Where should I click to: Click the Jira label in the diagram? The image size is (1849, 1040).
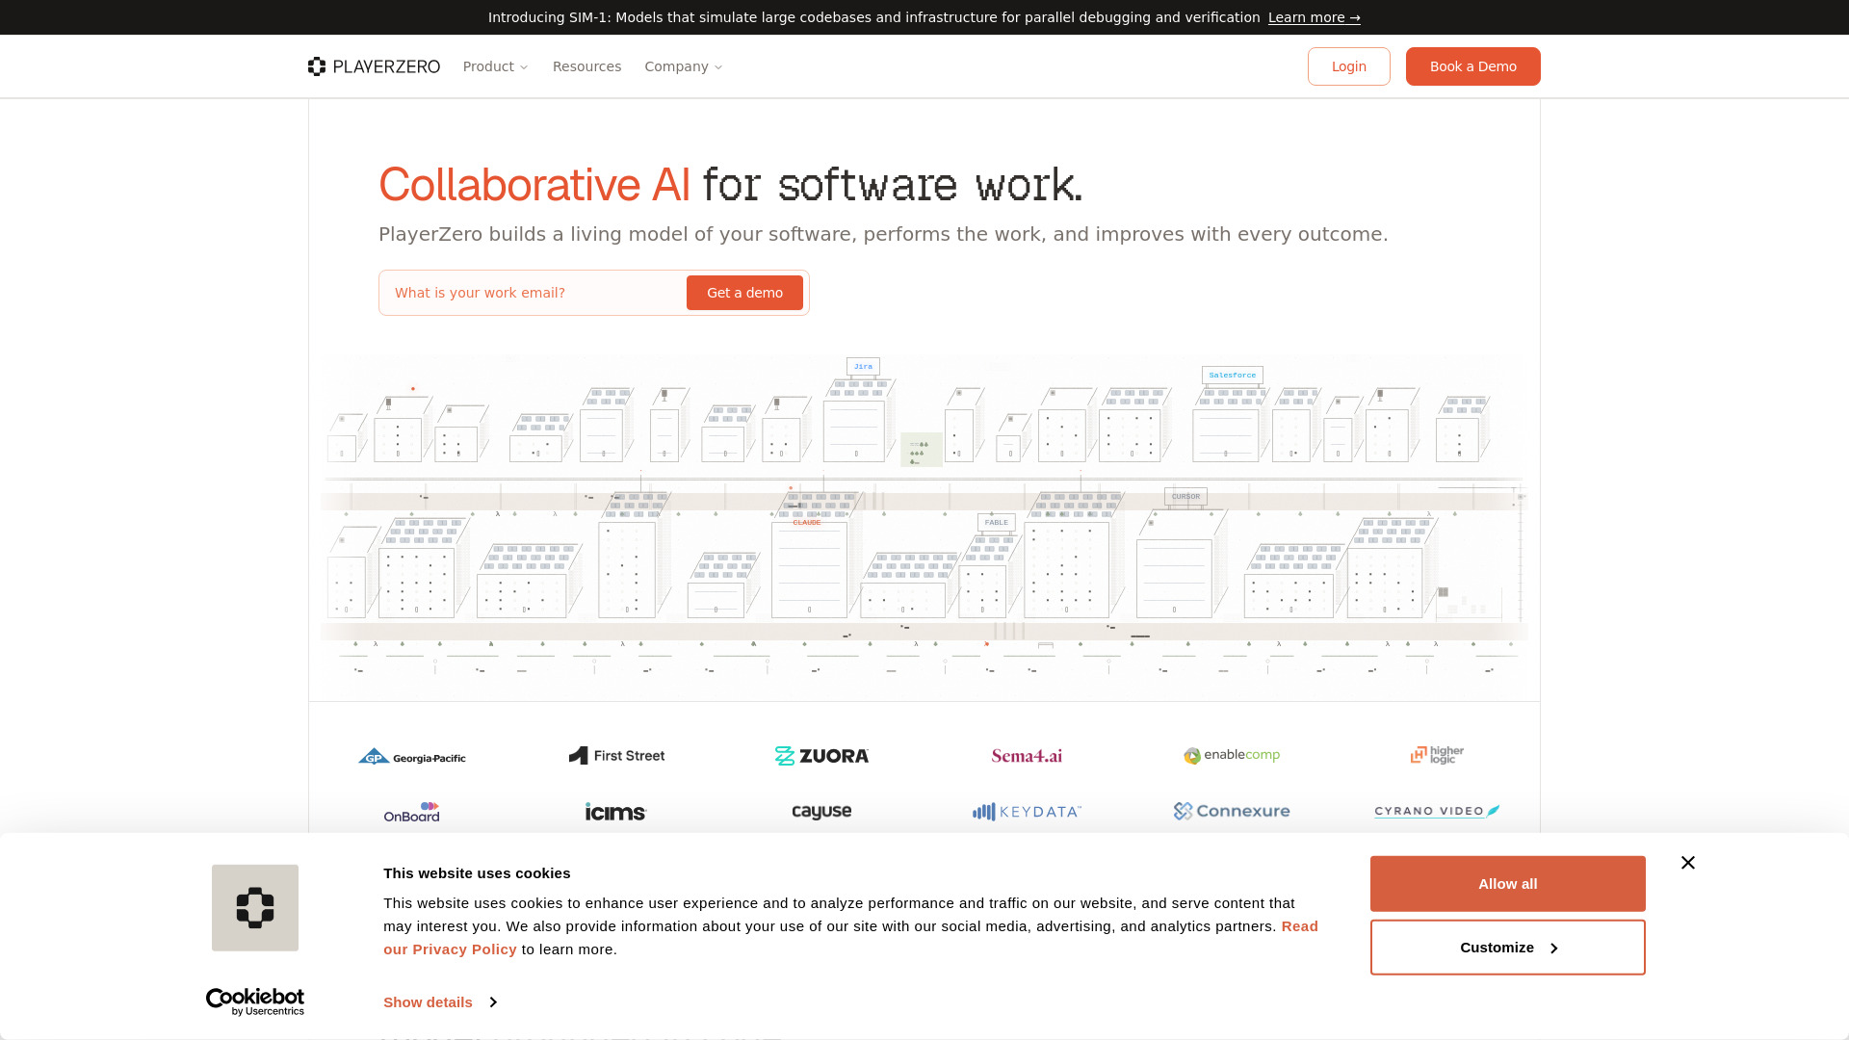pyautogui.click(x=863, y=367)
